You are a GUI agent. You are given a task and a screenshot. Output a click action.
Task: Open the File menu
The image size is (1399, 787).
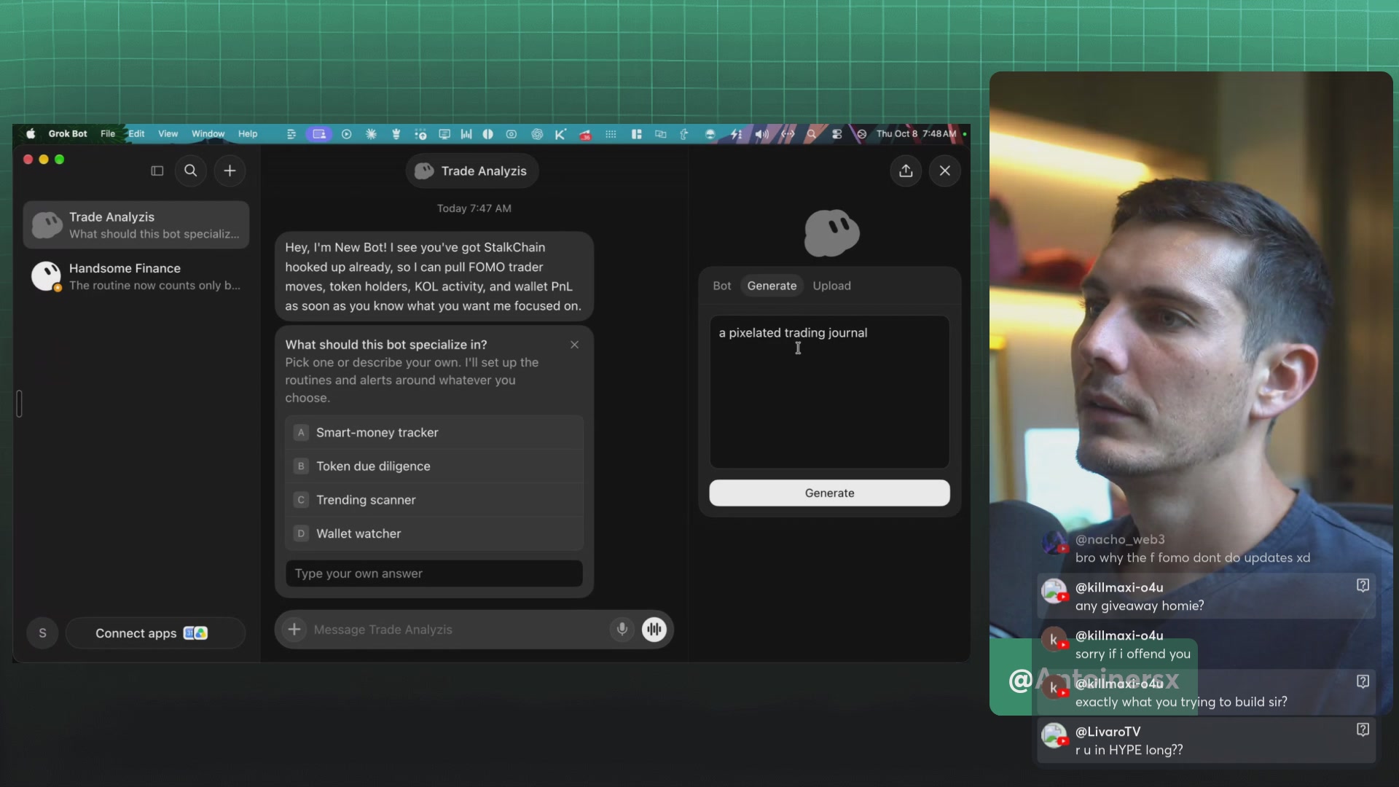pyautogui.click(x=108, y=134)
